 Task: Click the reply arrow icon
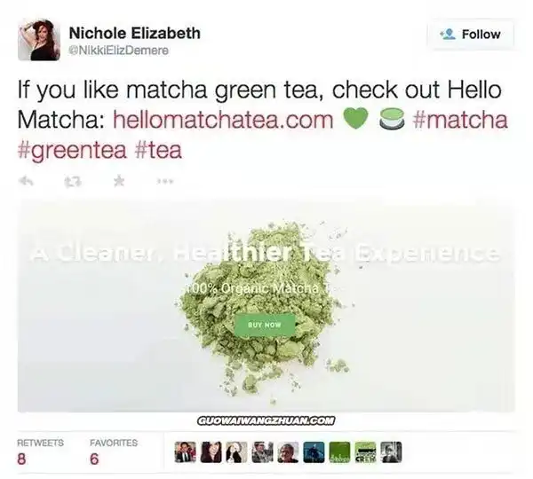(26, 181)
